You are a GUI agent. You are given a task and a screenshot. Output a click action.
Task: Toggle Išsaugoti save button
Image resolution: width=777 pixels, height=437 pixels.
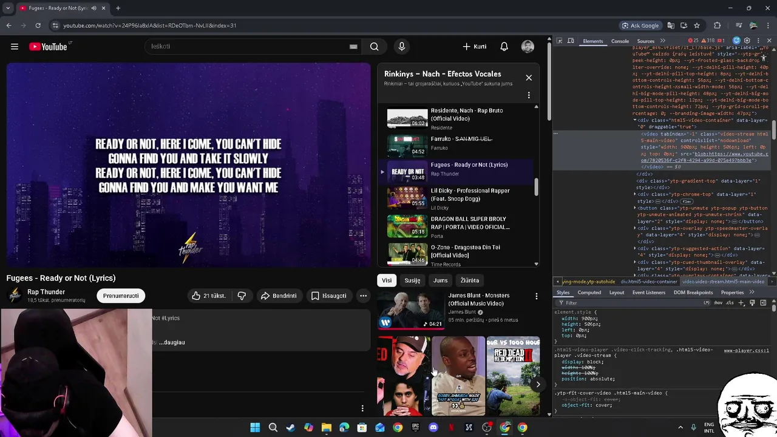[328, 296]
